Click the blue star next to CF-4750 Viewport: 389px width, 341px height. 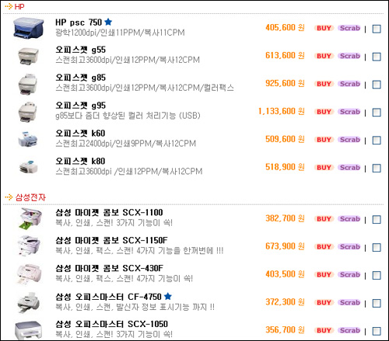point(168,296)
